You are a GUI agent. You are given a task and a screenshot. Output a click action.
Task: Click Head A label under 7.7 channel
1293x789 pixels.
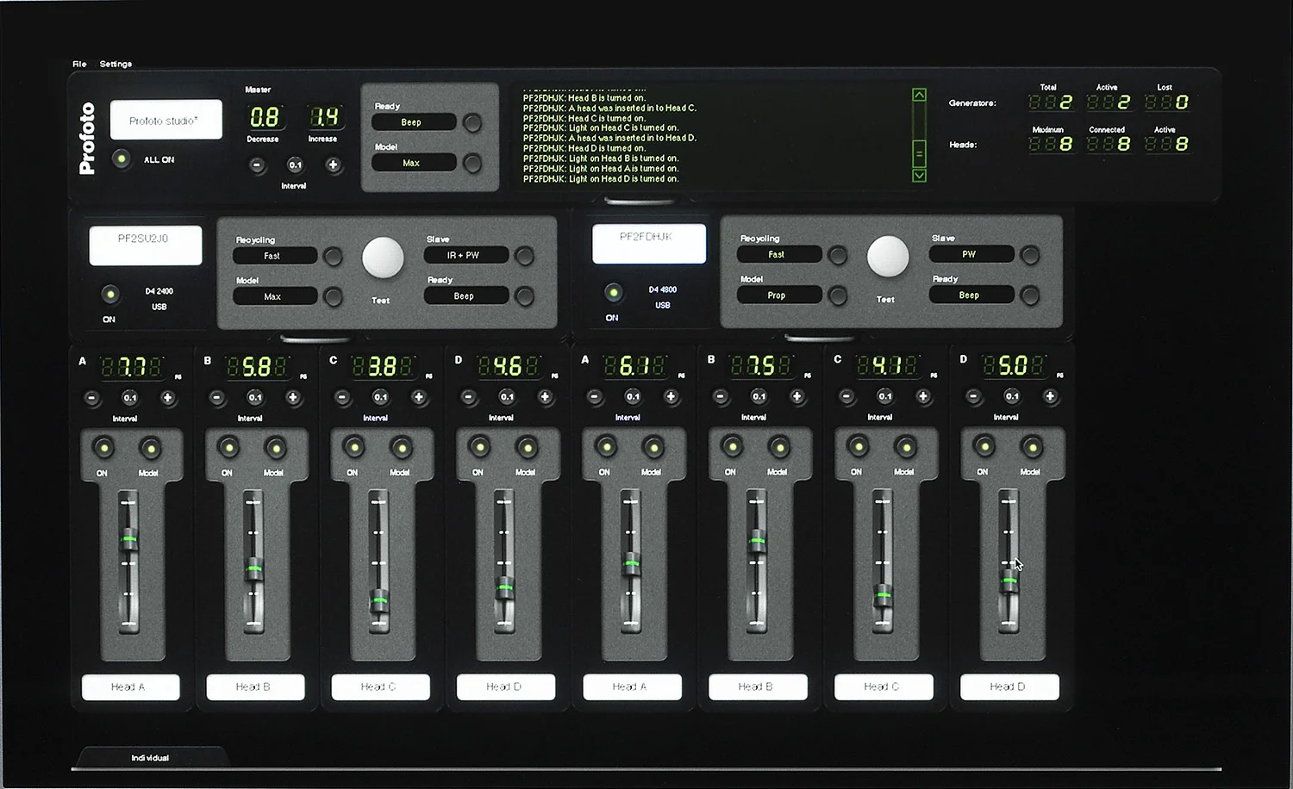click(x=130, y=687)
